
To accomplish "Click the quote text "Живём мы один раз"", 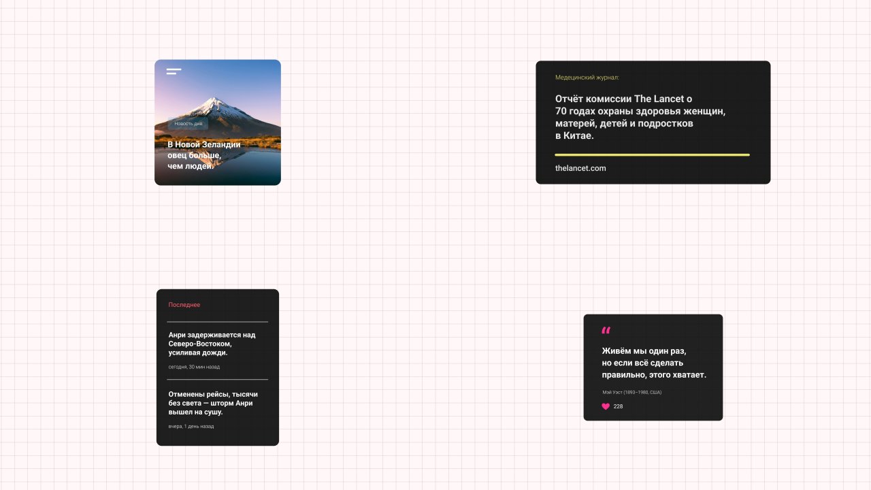I will [x=653, y=363].
